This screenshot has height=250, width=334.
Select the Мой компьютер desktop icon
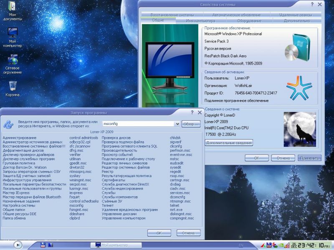13,33
